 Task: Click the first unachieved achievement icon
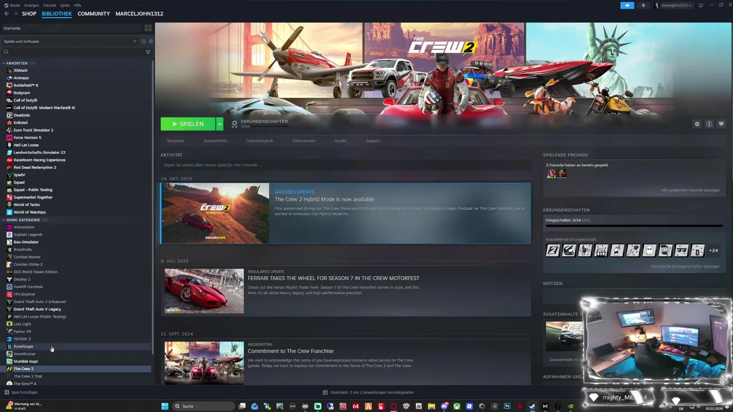553,250
